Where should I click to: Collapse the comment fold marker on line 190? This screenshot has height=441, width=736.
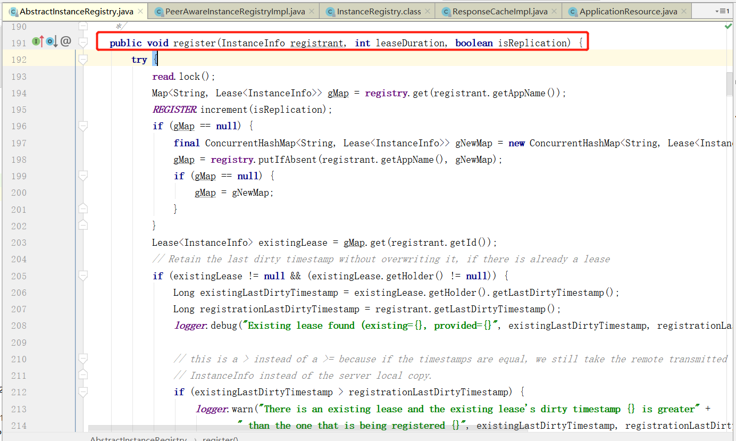click(x=82, y=26)
